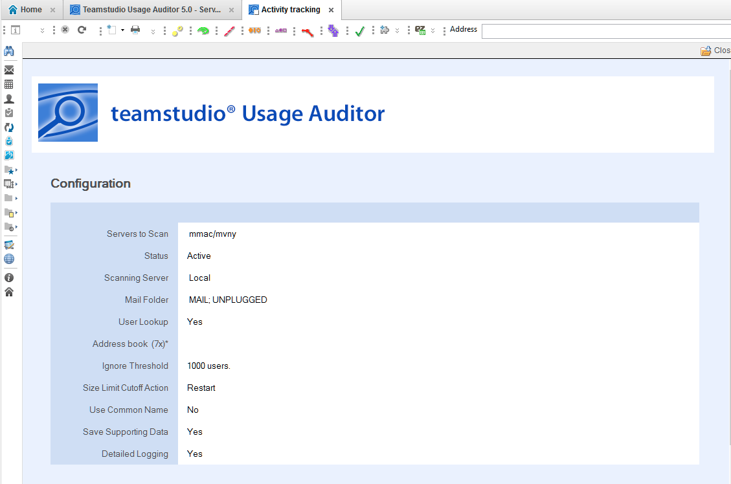
Task: Click the red diagonal line toolbar icon
Action: click(229, 31)
